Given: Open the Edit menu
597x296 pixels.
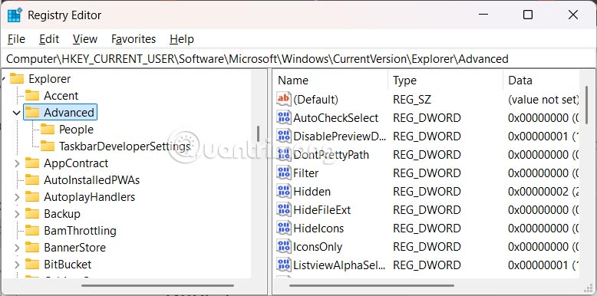Looking at the screenshot, I should [x=49, y=39].
